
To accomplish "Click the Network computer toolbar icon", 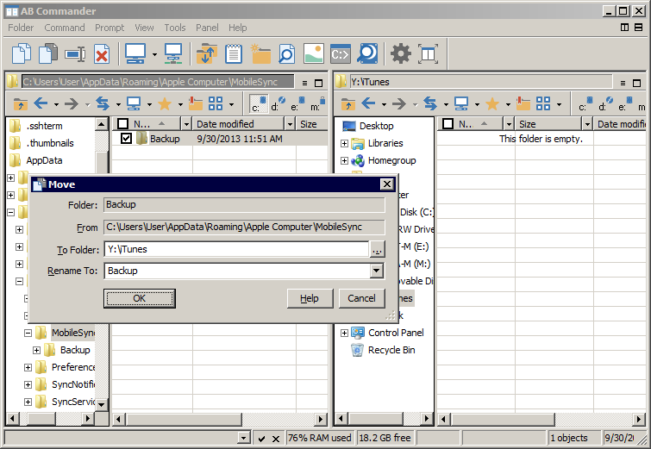I will click(173, 53).
